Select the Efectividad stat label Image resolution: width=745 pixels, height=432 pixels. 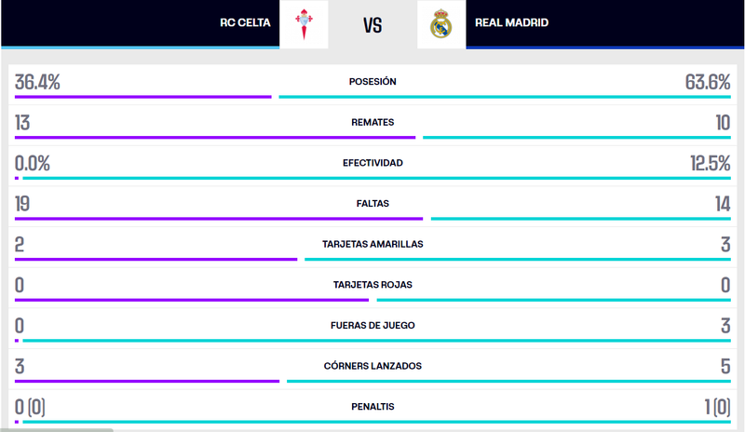pyautogui.click(x=372, y=163)
